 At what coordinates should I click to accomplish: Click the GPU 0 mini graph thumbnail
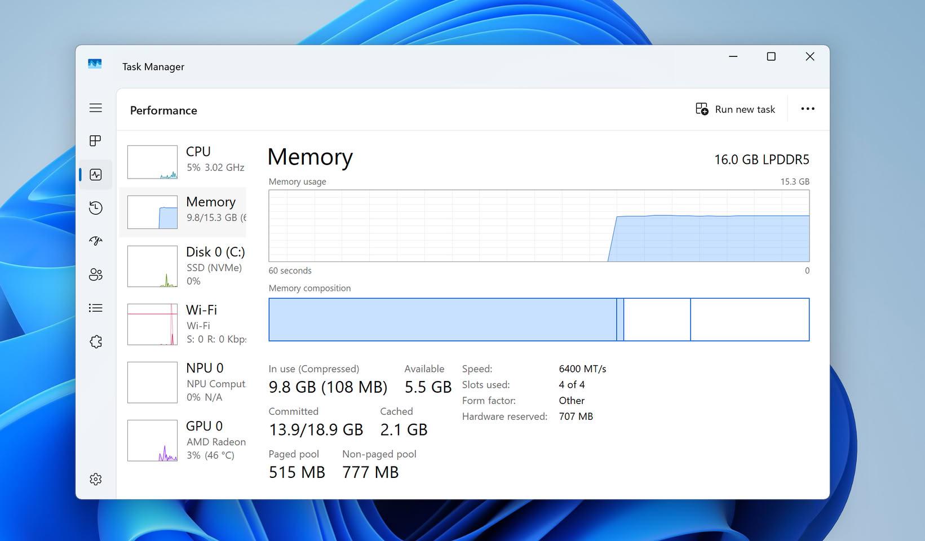(x=152, y=441)
